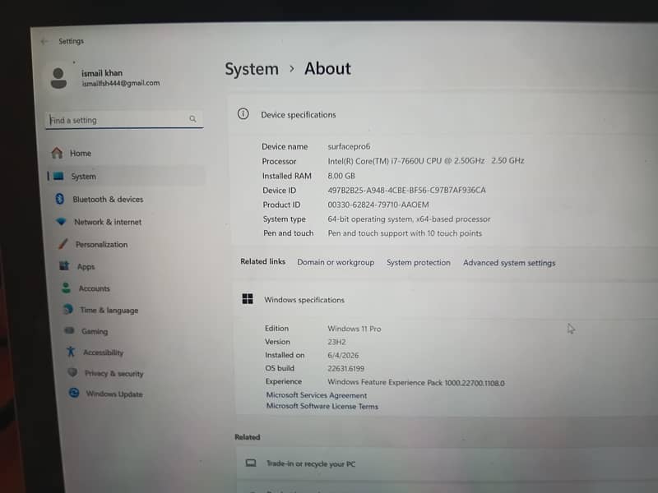Click Product ID 00330-62824-79710-AAOEM
658x493 pixels.
click(x=378, y=205)
